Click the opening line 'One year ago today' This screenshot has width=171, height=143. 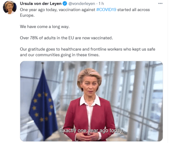coord(39,10)
